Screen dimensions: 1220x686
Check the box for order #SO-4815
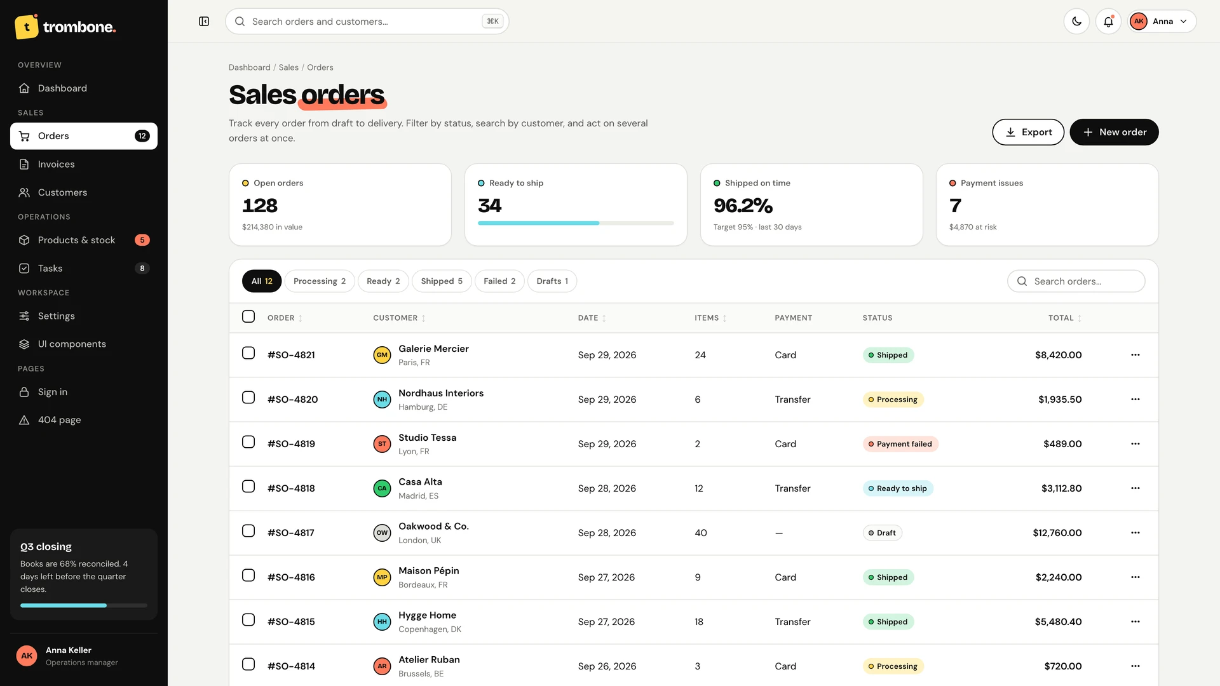pos(248,620)
